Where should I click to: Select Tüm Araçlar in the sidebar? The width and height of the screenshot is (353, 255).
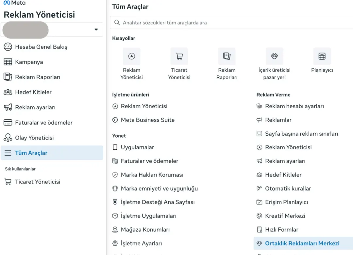click(52, 153)
